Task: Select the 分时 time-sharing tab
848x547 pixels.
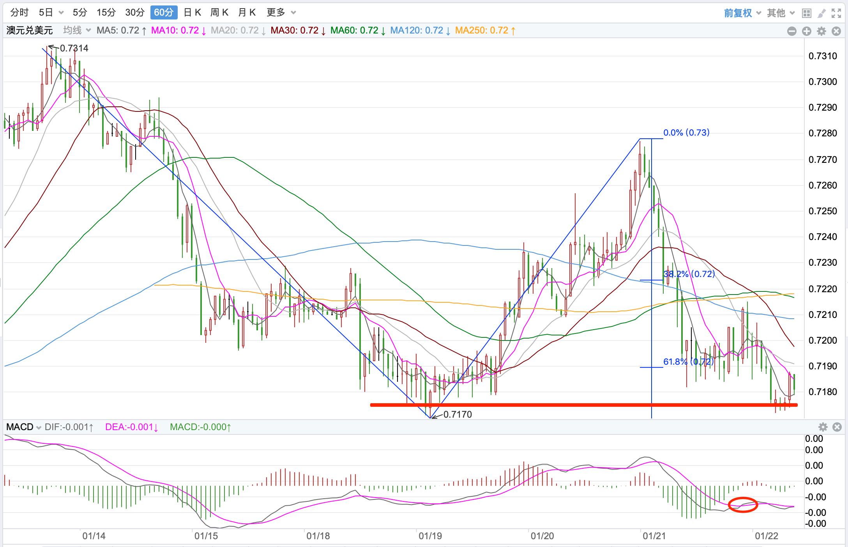Action: (19, 12)
